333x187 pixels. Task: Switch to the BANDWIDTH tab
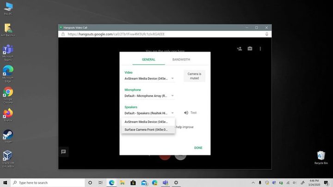point(181,60)
